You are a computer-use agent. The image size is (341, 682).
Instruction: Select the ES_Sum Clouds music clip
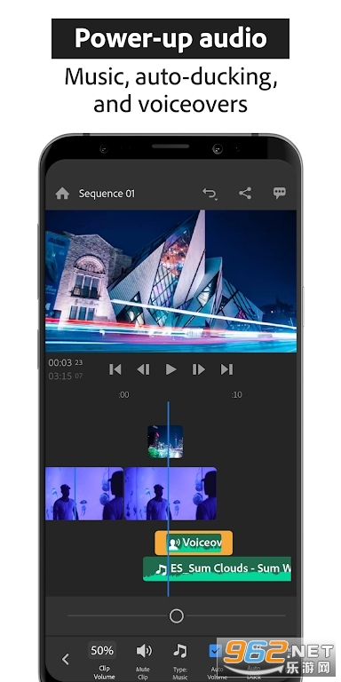pyautogui.click(x=217, y=569)
